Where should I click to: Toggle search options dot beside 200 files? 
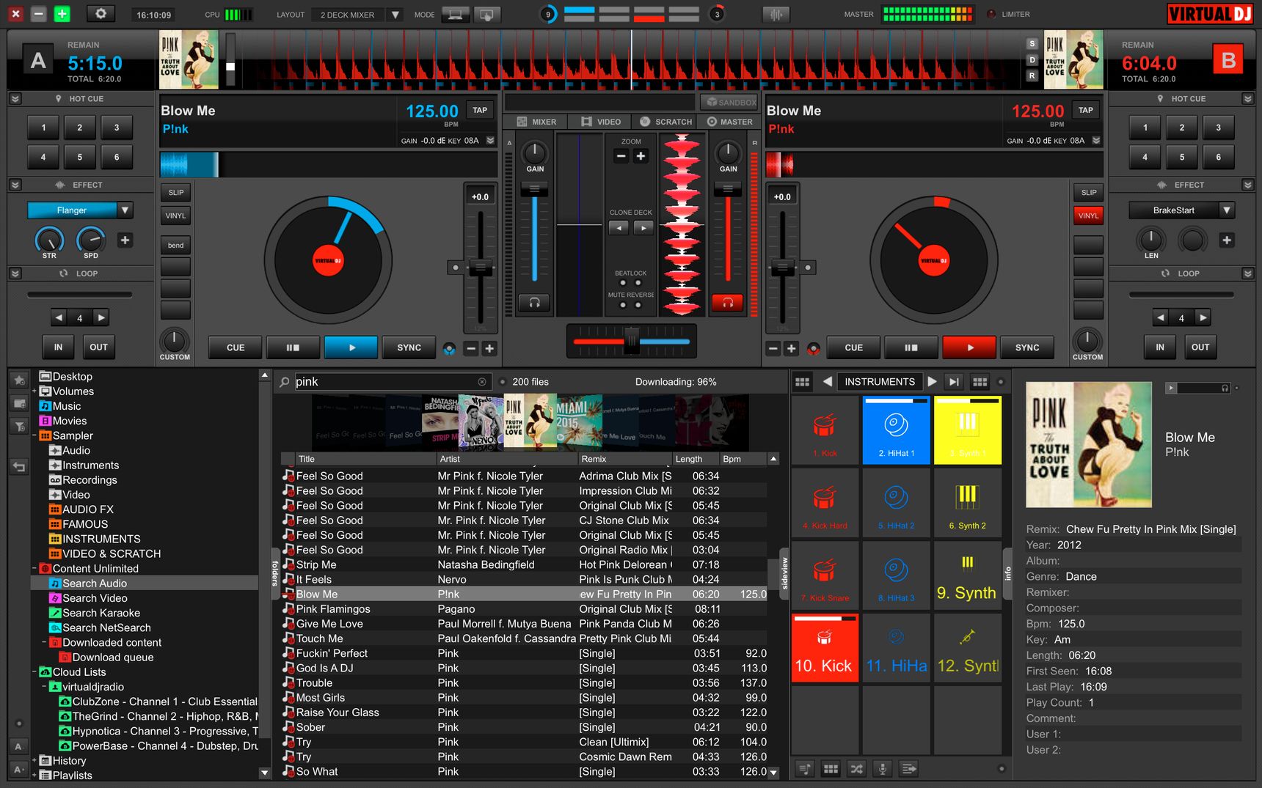tap(503, 381)
